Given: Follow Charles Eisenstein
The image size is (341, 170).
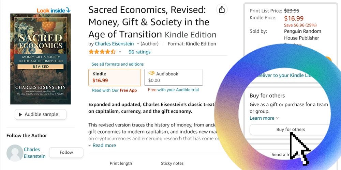Looking at the screenshot, I should 66,152.
